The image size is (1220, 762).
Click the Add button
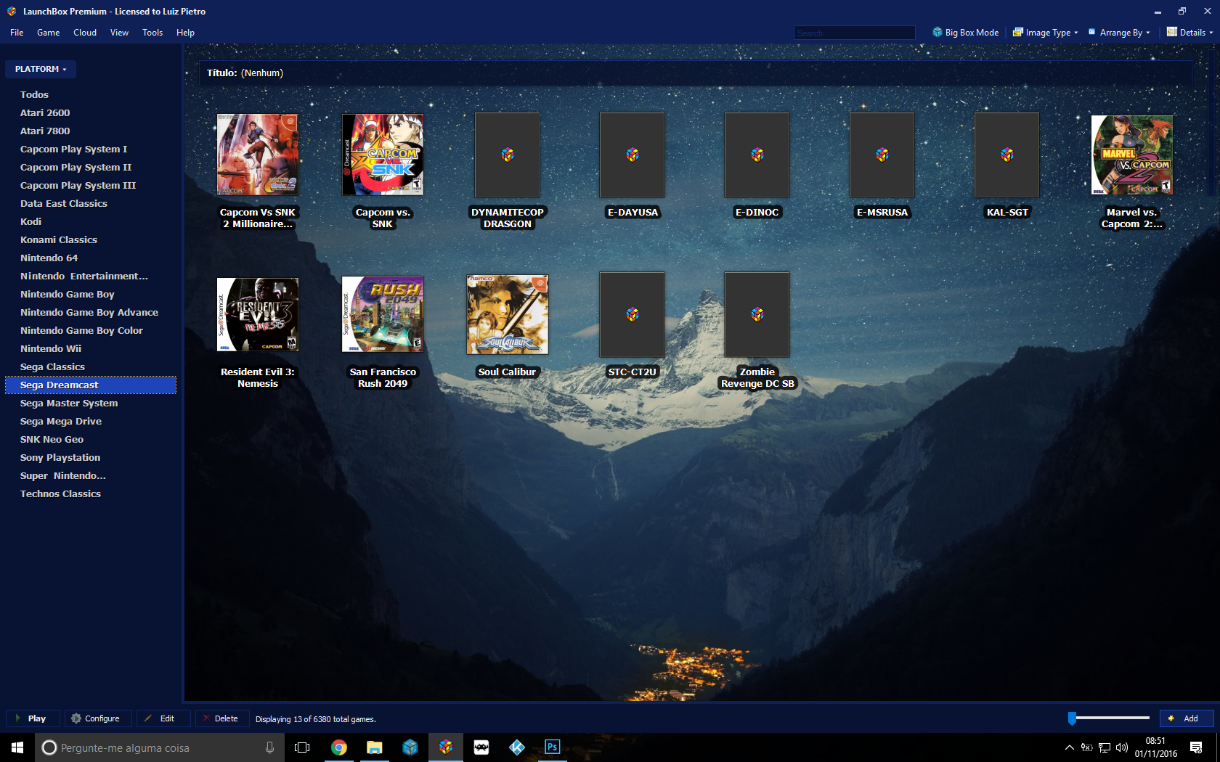pyautogui.click(x=1187, y=718)
